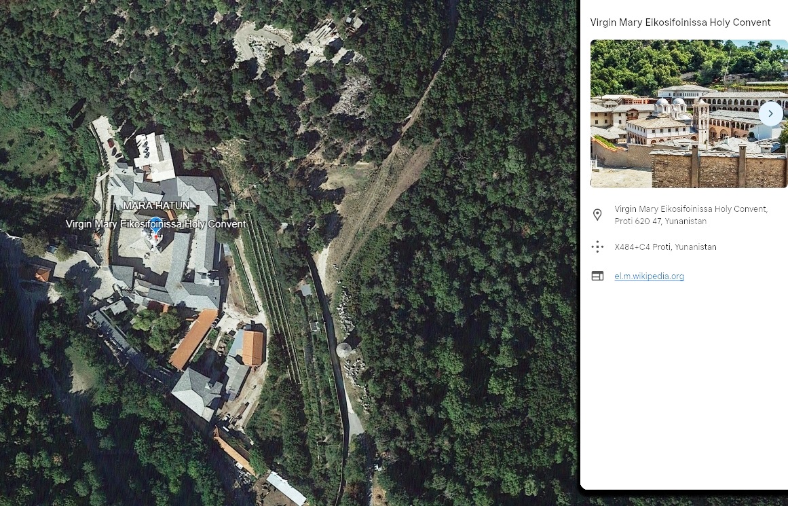Click the round stone structure beside the road

click(x=343, y=350)
